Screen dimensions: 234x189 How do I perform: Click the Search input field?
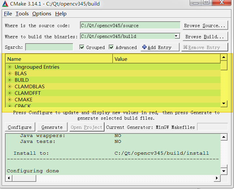click(x=49, y=47)
